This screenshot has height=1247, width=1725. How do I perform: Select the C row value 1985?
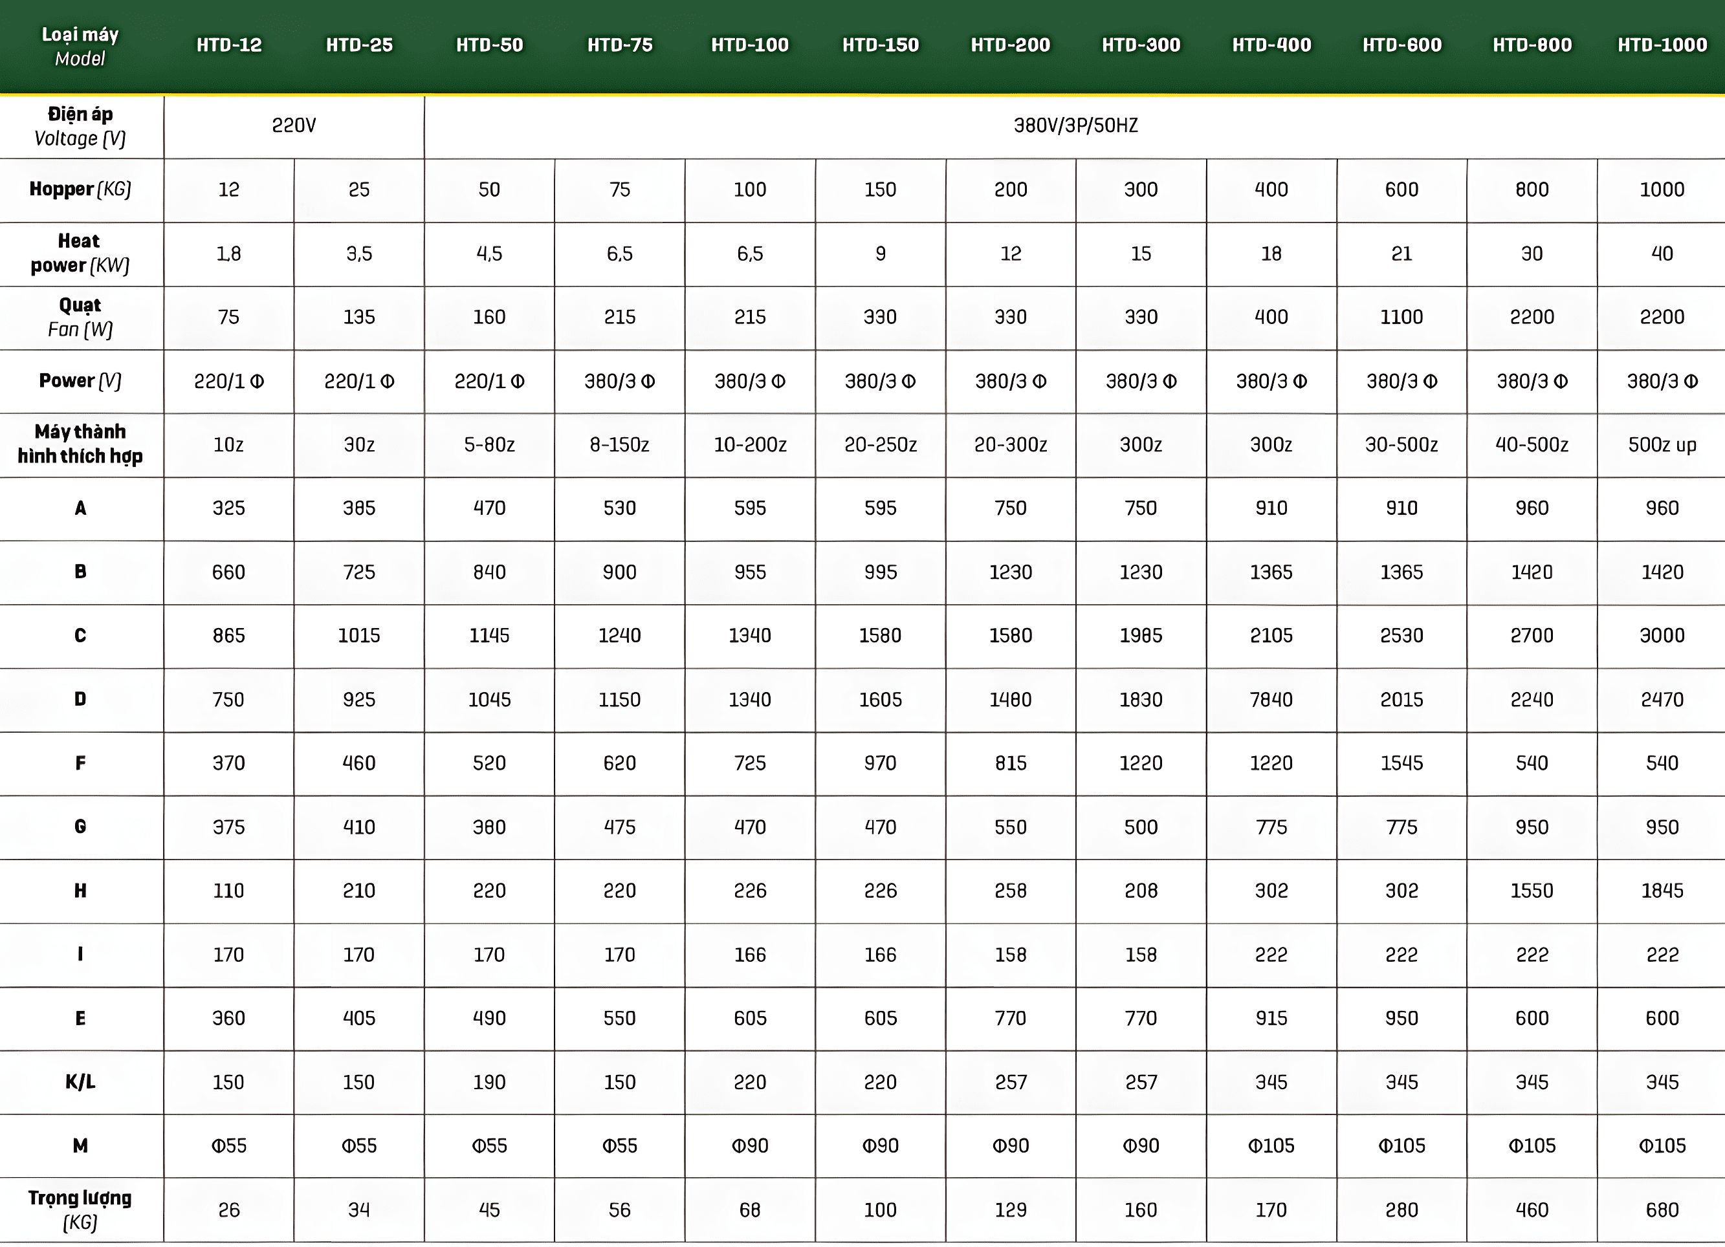[1141, 636]
